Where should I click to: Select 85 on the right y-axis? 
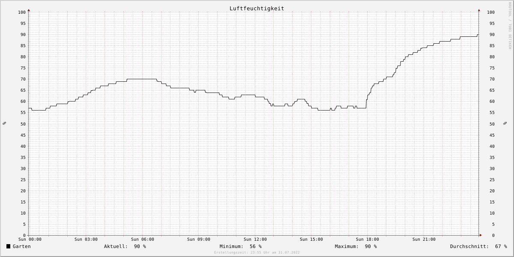tap(492, 45)
